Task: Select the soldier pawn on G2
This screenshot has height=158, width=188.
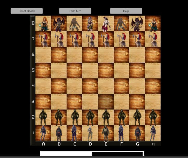Action: (x=137, y=117)
